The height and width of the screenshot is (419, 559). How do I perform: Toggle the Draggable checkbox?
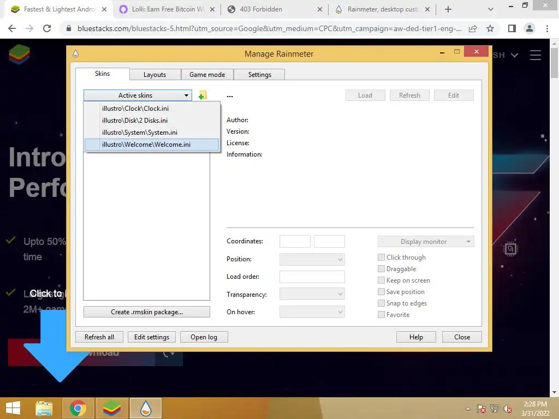point(381,268)
